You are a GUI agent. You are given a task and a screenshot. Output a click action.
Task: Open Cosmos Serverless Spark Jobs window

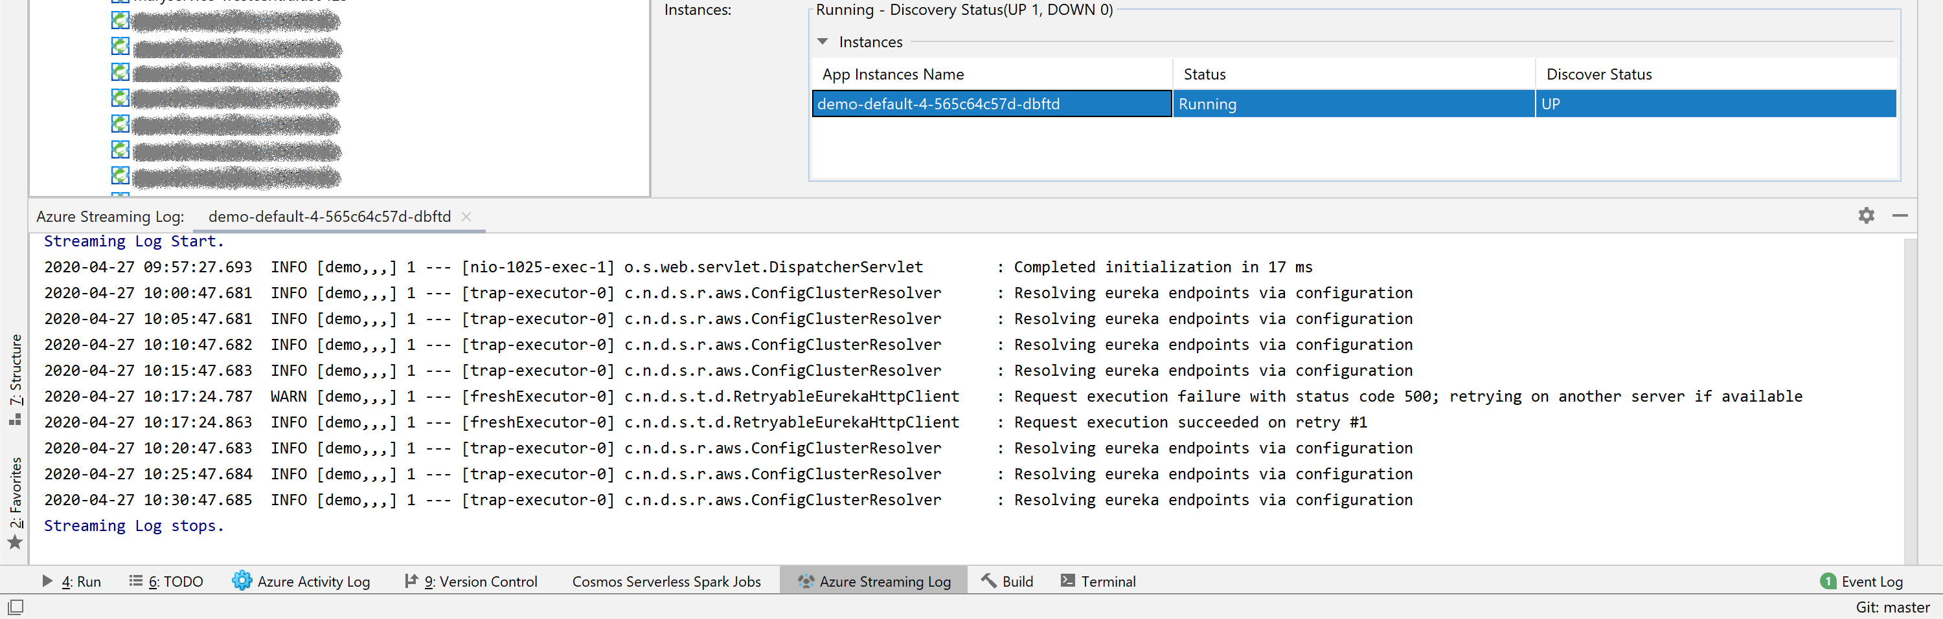(x=666, y=581)
